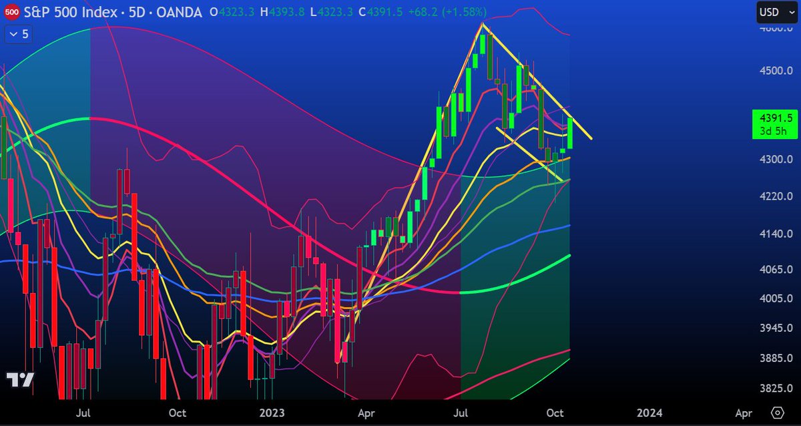Open the USD currency dropdown

776,11
